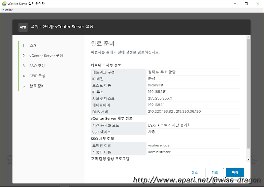Click the subnet mask value 255.255.255.0
The height and width of the screenshot is (187, 264).
pyautogui.click(x=160, y=98)
